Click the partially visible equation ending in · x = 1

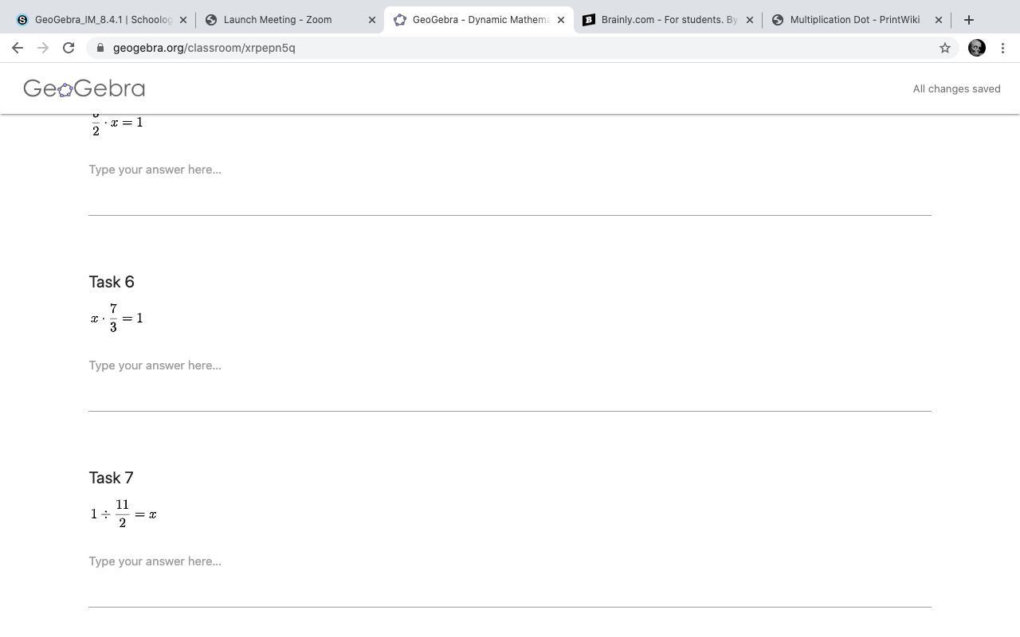click(x=116, y=124)
